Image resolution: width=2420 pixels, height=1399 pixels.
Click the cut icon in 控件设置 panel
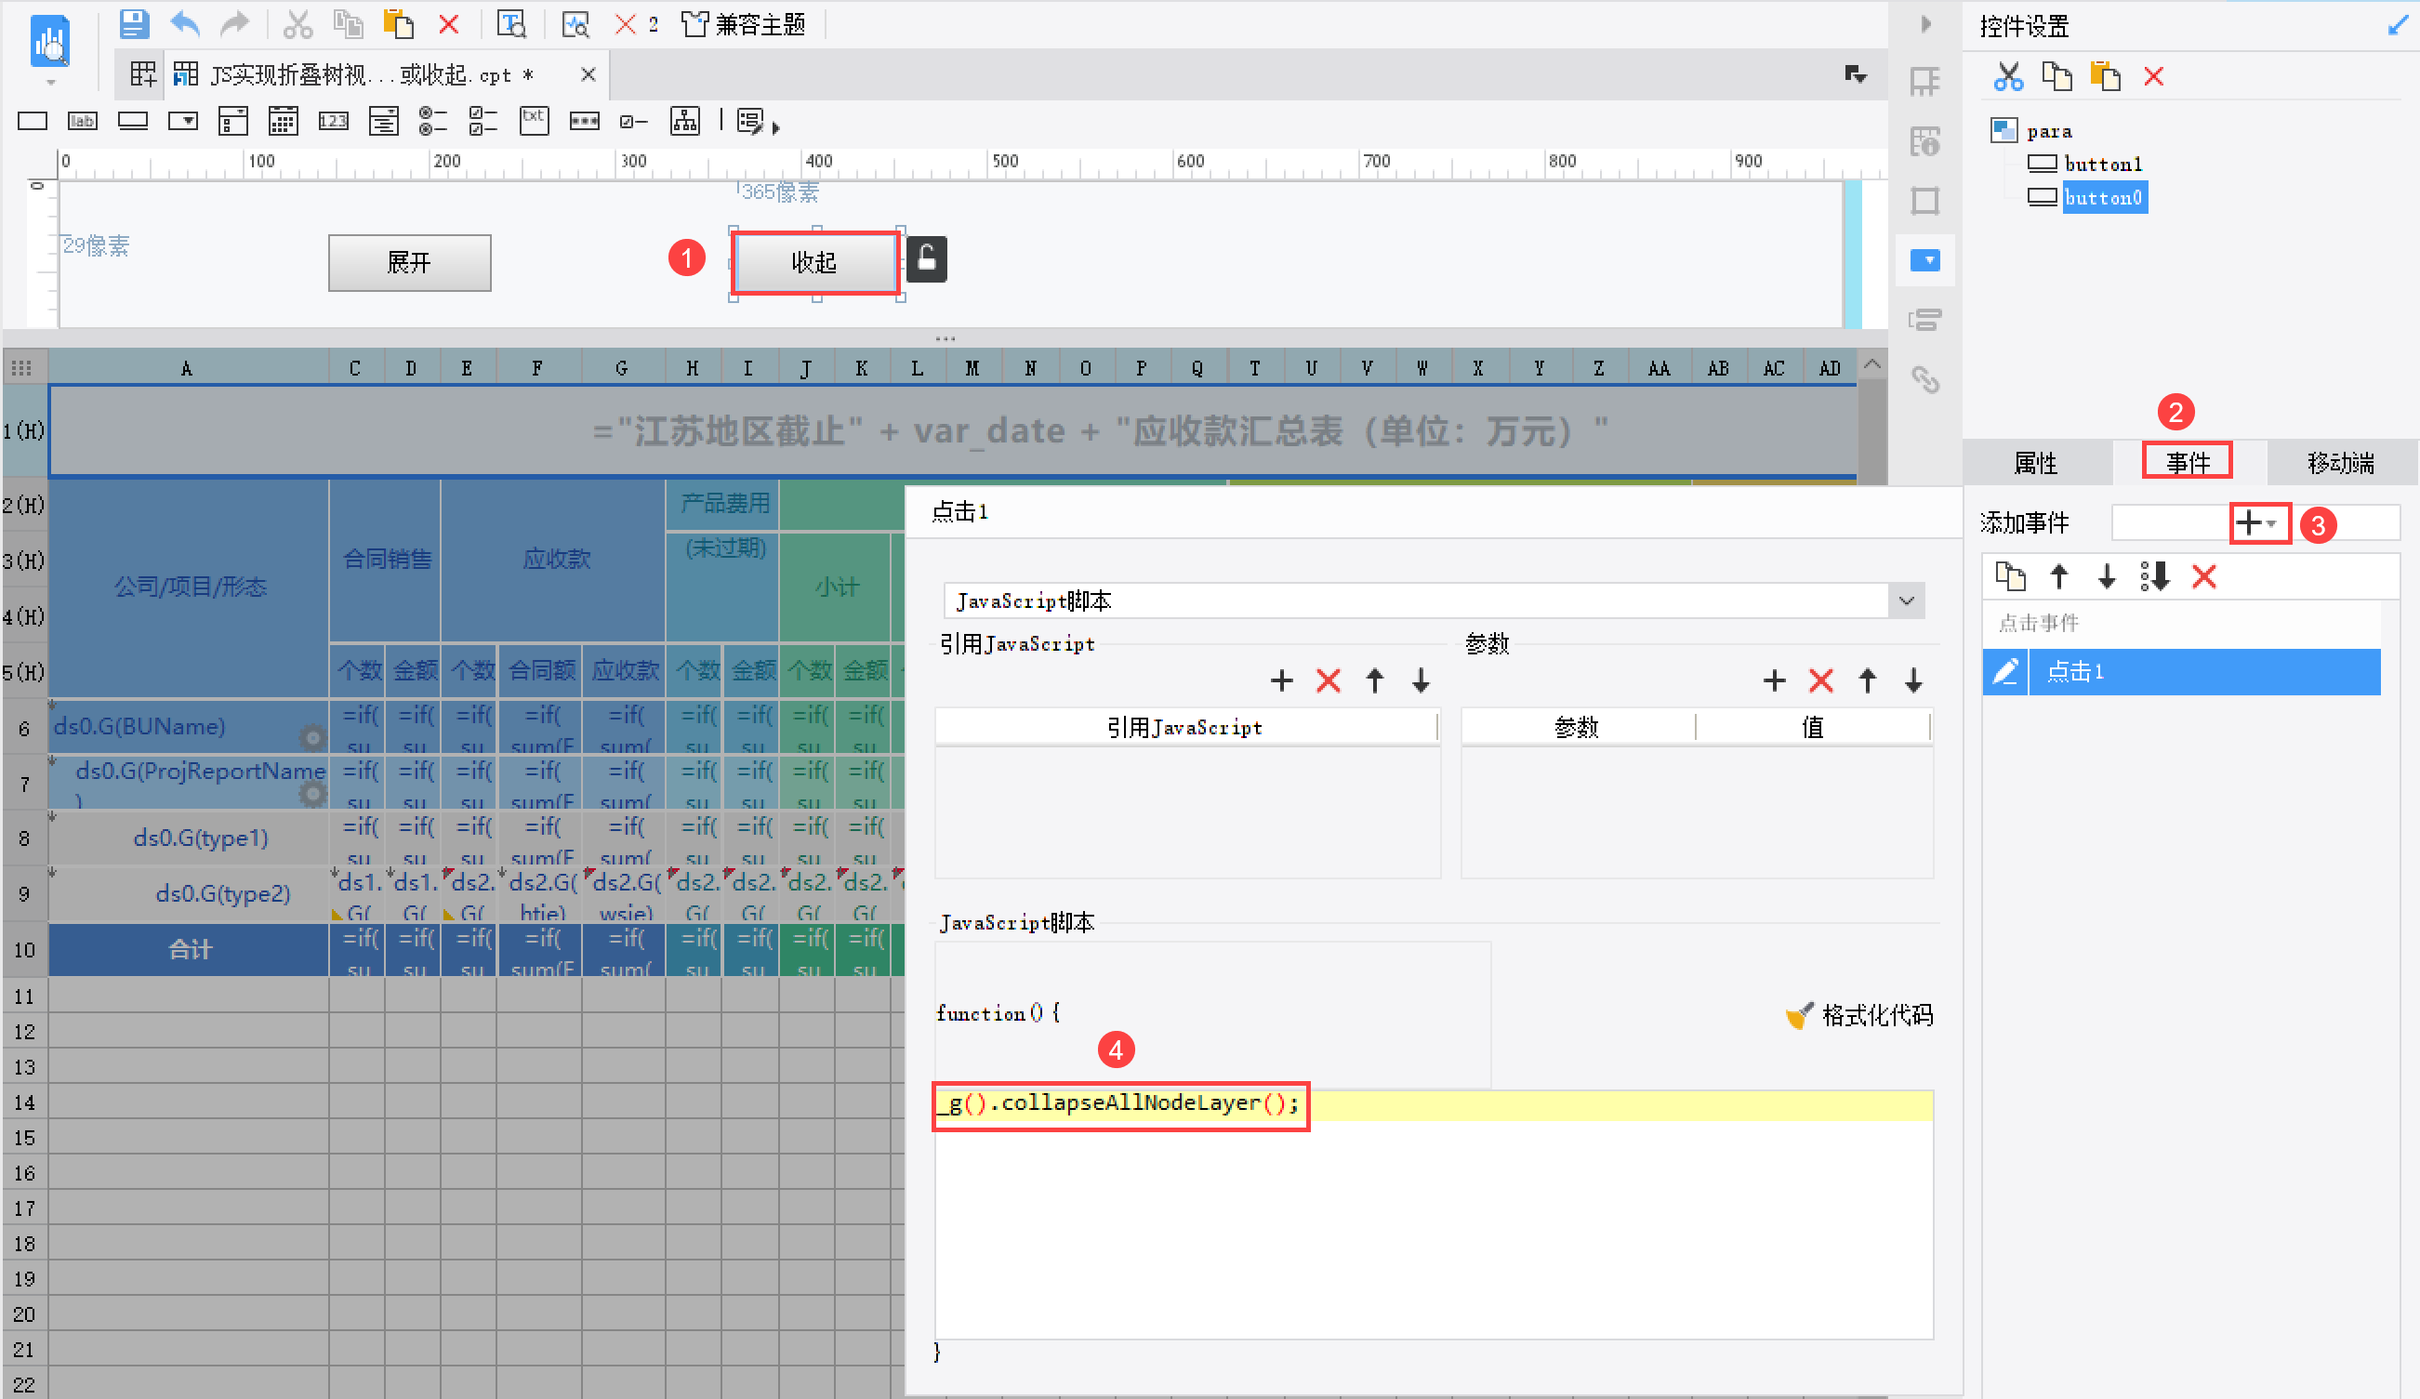click(2007, 76)
